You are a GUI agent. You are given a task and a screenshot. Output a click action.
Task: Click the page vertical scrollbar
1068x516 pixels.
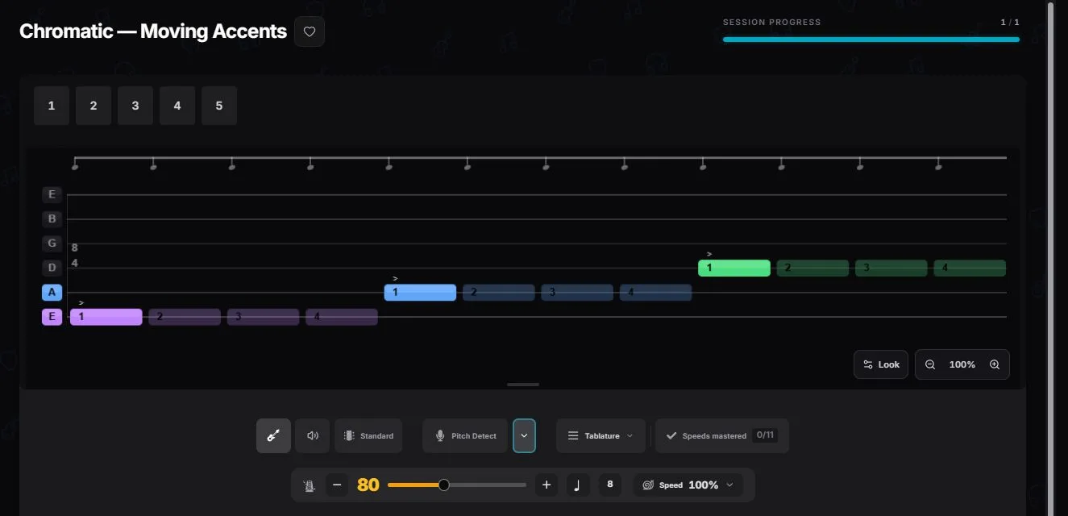coord(1050,258)
